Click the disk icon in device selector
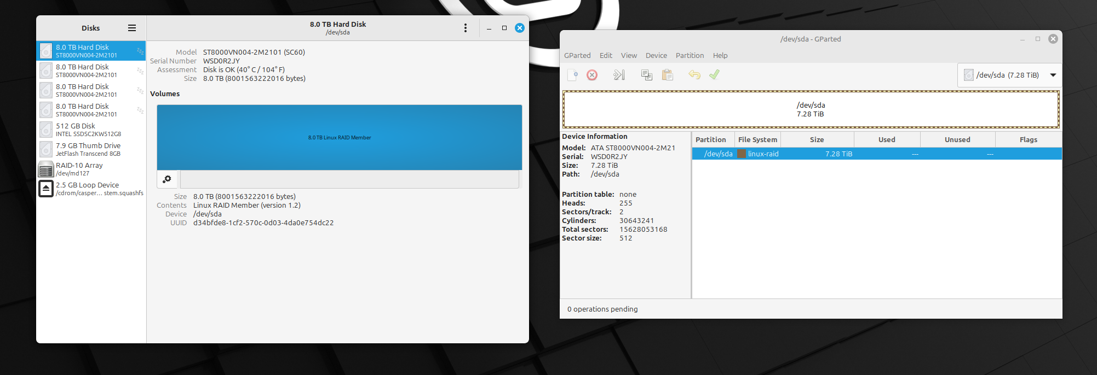The height and width of the screenshot is (375, 1097). click(969, 75)
